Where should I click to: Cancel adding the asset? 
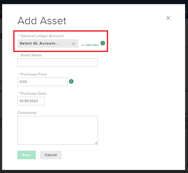tap(51, 155)
